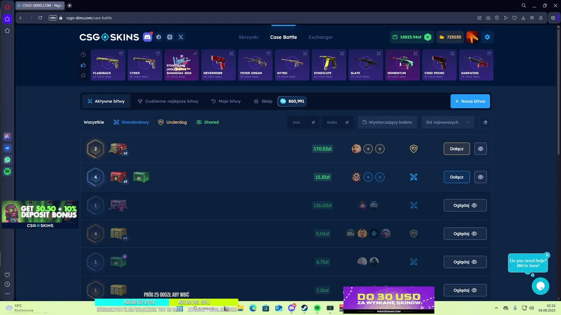Open the live chat support bubble

pyautogui.click(x=540, y=286)
